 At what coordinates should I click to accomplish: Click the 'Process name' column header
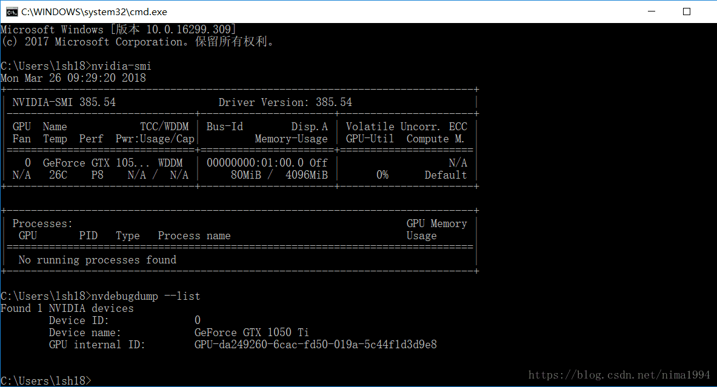point(195,236)
